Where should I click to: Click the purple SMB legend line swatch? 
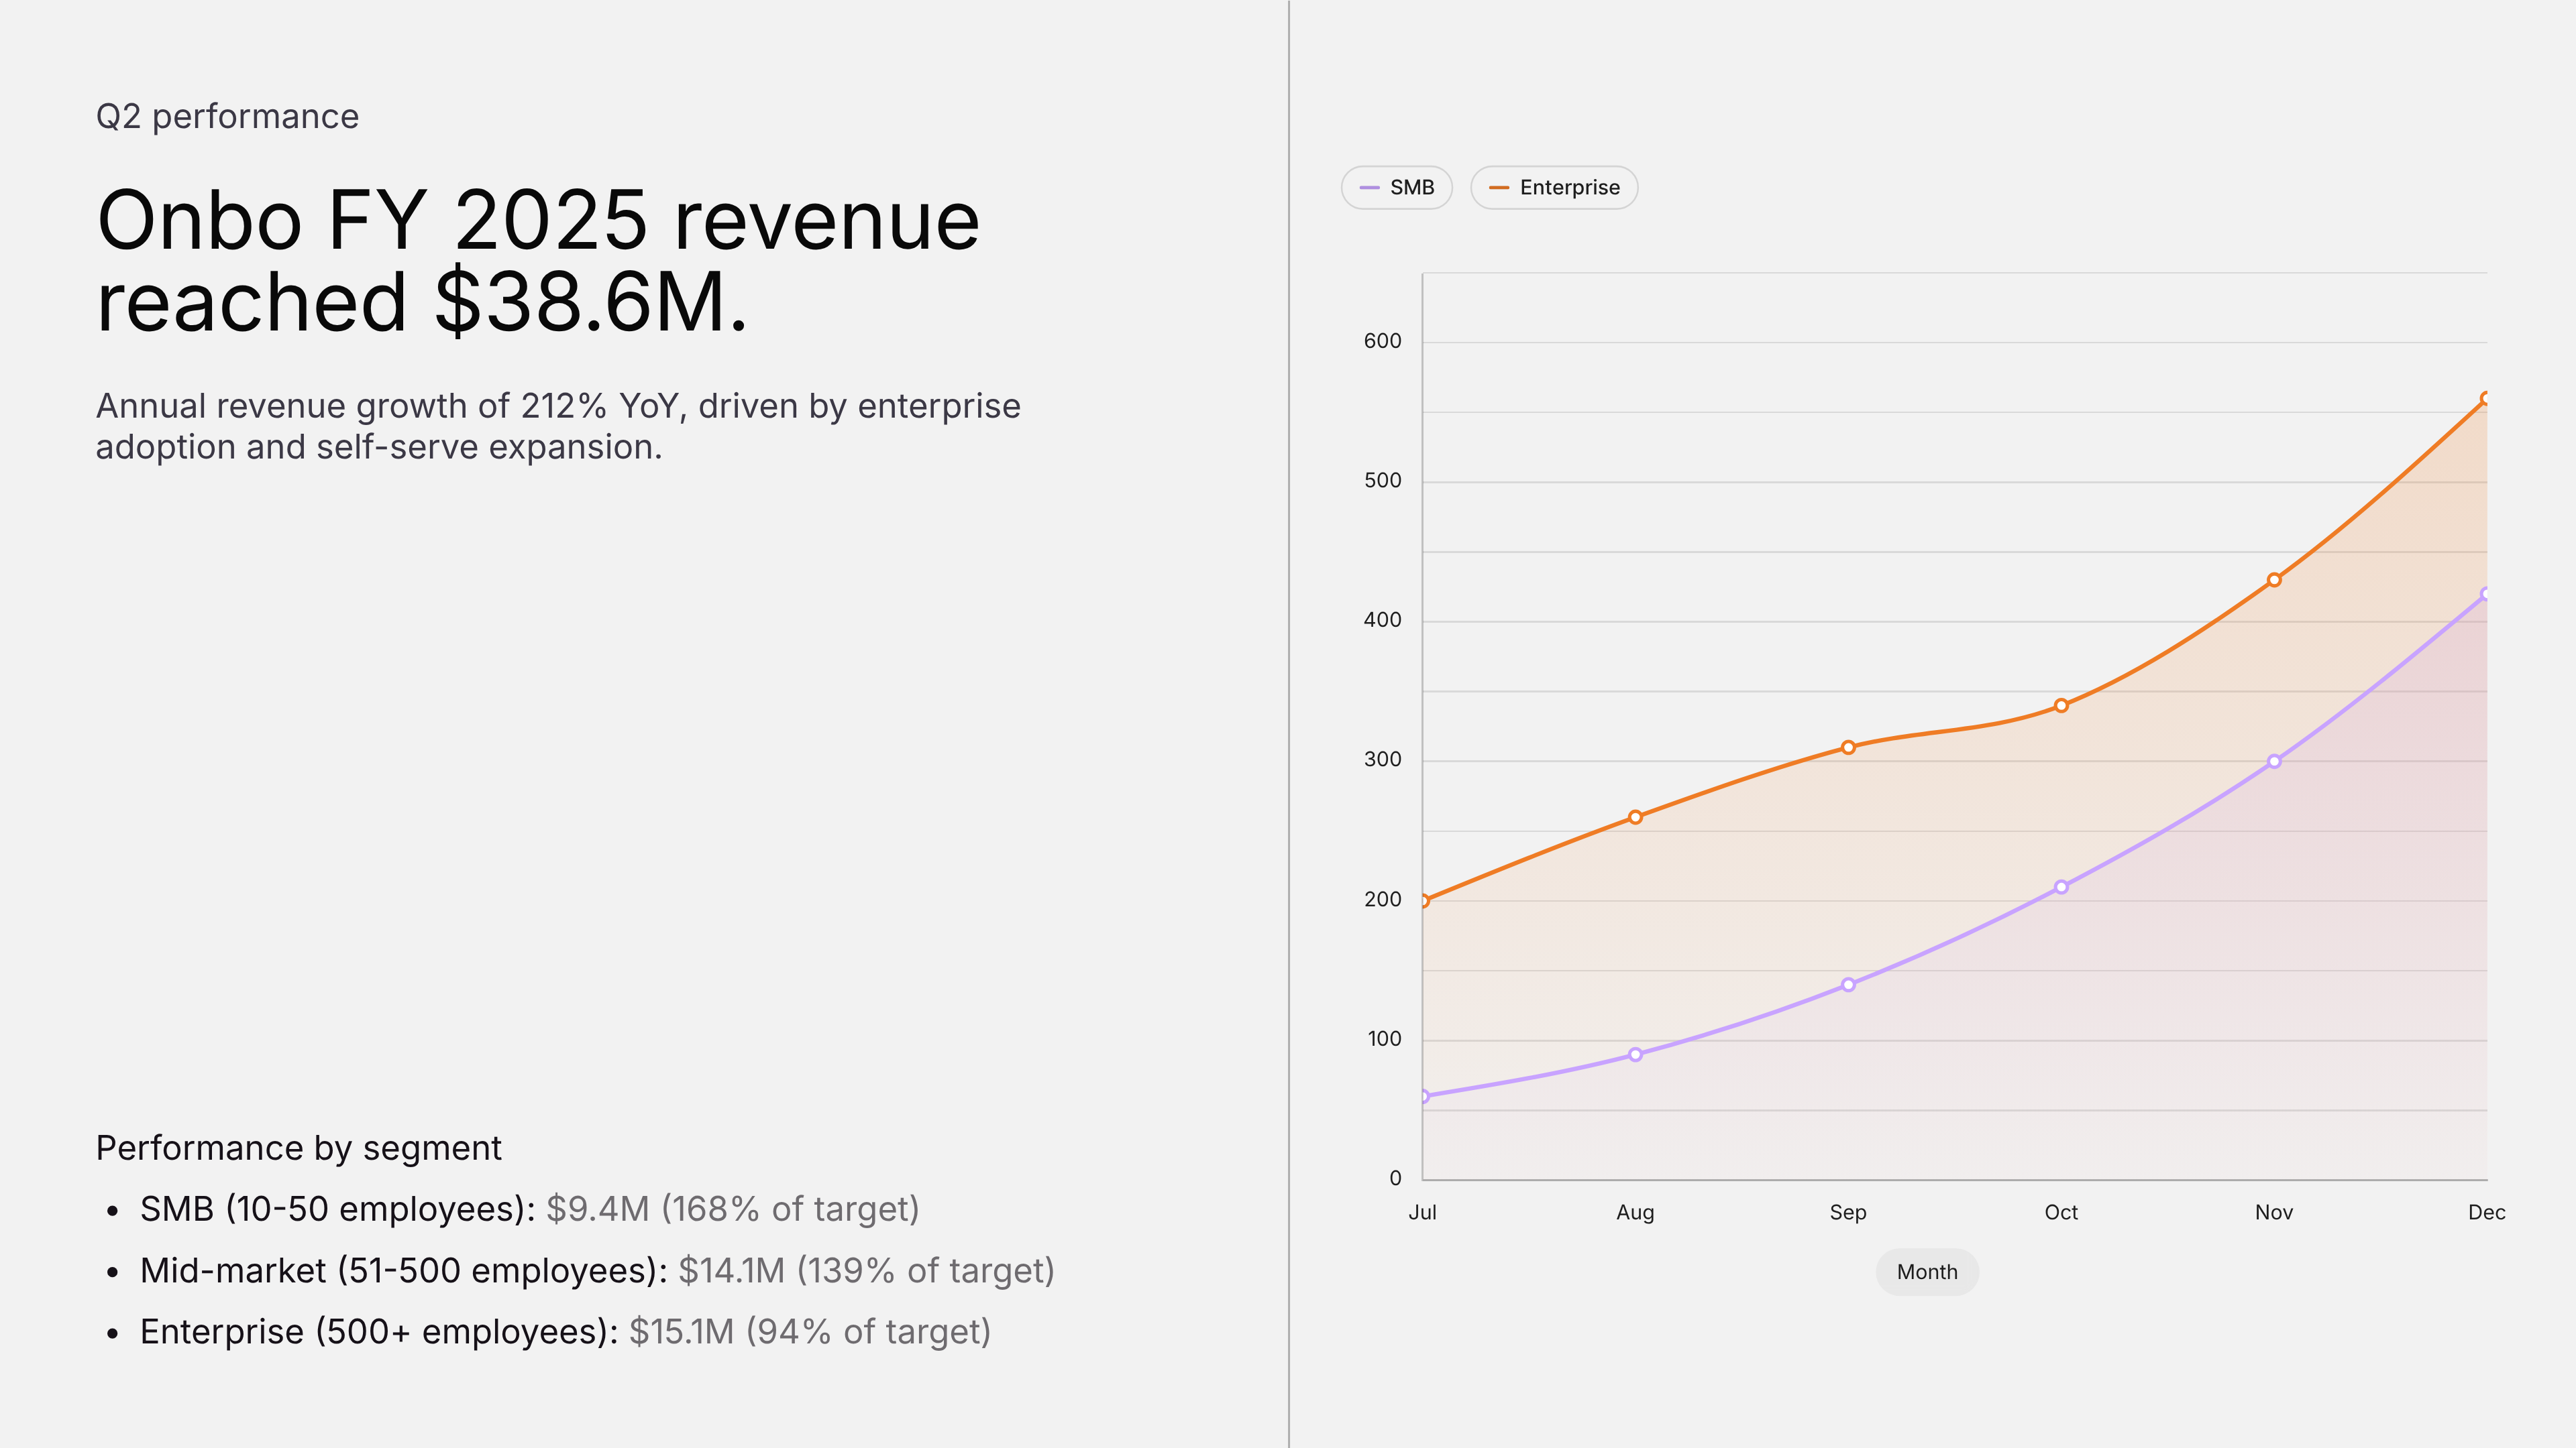(x=1369, y=188)
